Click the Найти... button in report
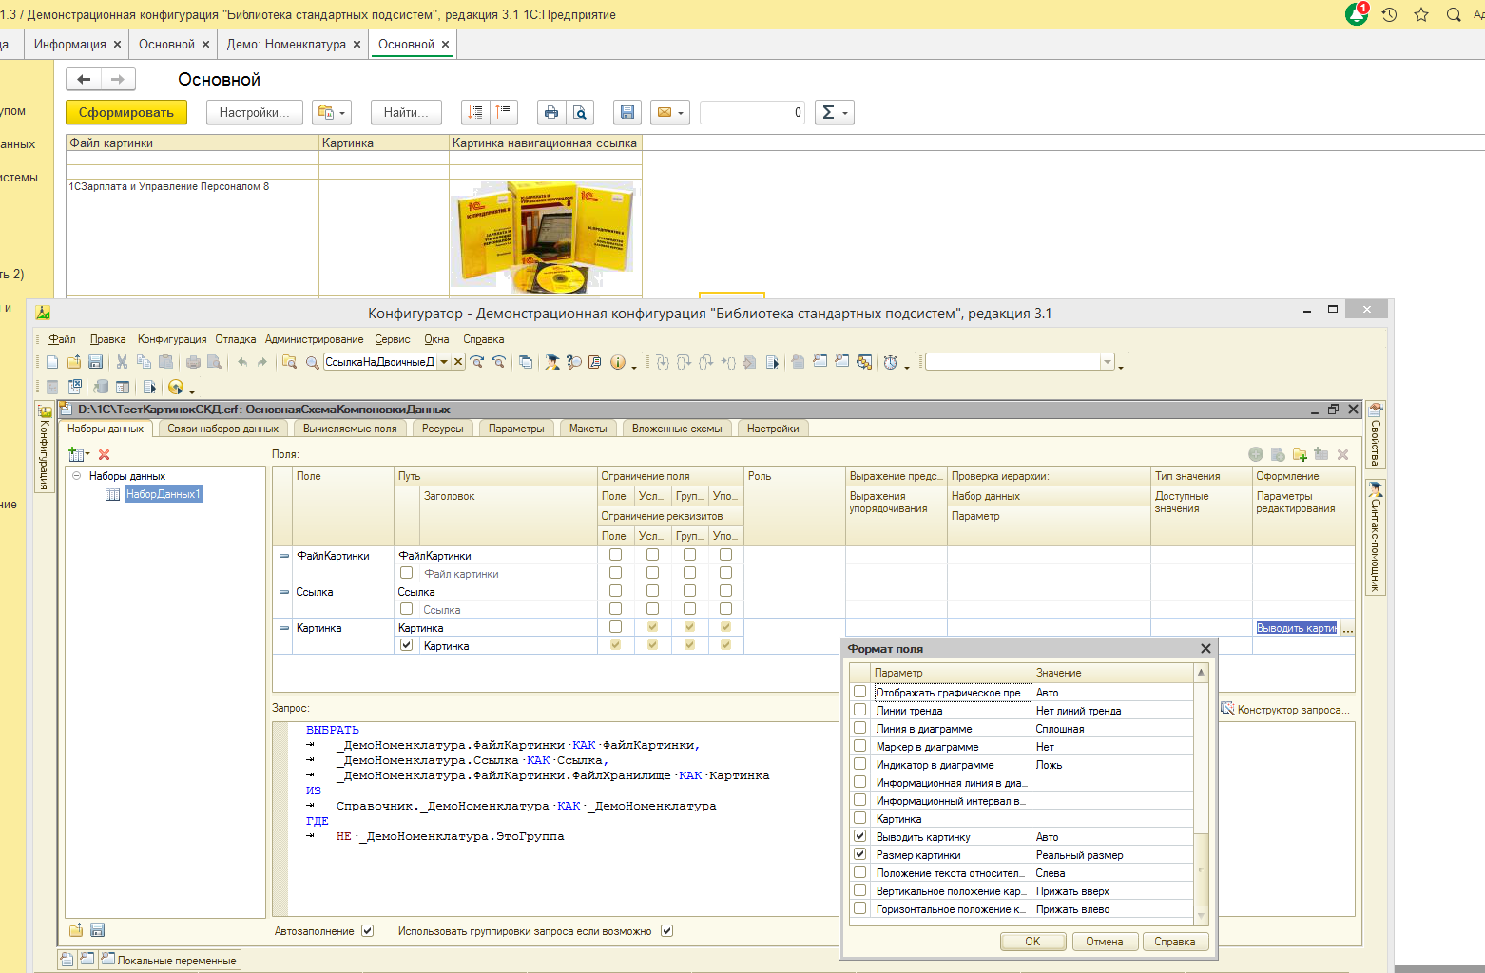This screenshot has height=973, width=1485. click(406, 112)
